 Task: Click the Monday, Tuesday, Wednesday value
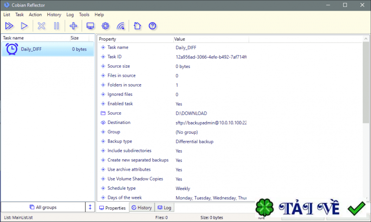point(211,198)
